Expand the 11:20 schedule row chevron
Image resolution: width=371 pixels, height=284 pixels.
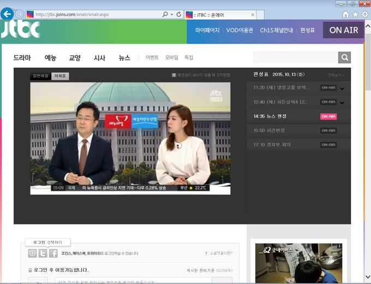point(342,88)
